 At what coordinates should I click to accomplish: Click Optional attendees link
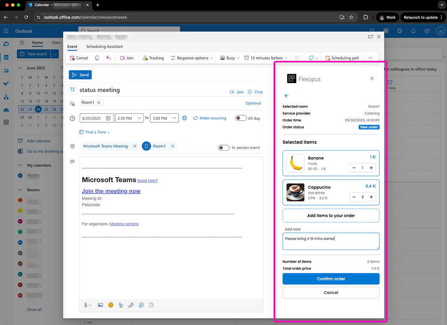click(253, 103)
